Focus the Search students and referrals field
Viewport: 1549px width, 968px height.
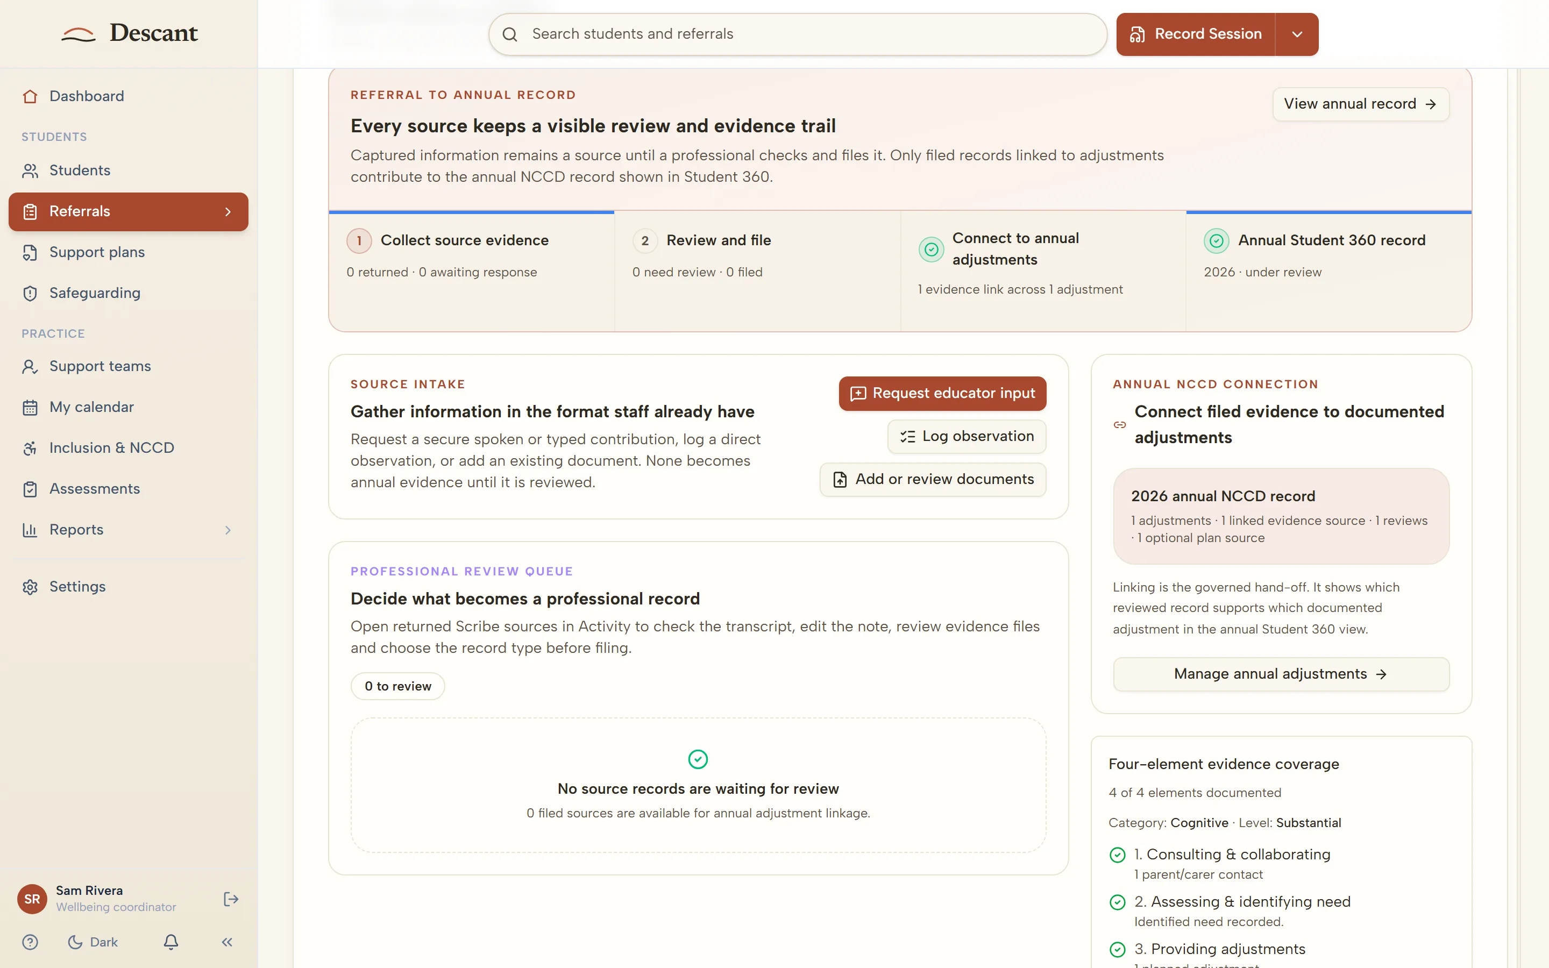pos(798,34)
